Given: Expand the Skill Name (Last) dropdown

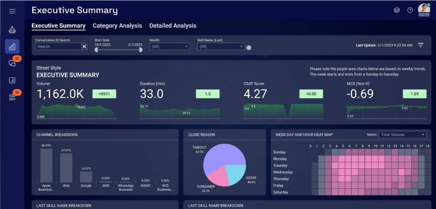Looking at the screenshot, I should (x=220, y=47).
